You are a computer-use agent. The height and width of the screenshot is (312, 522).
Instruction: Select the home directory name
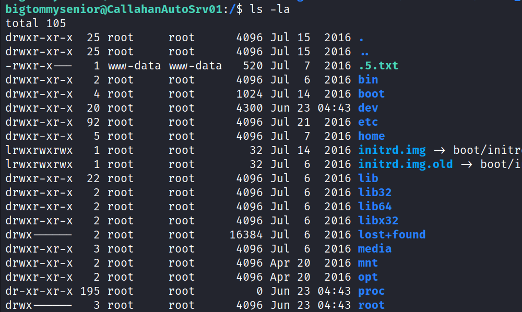point(371,136)
